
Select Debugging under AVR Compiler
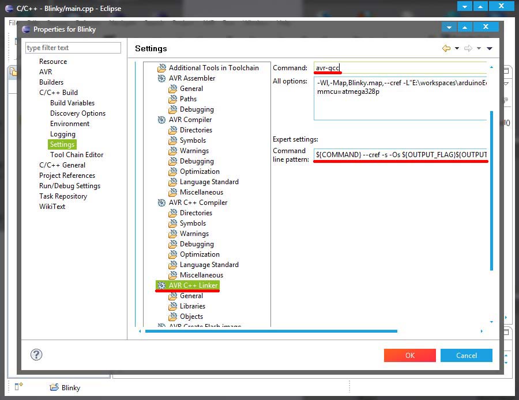point(197,161)
